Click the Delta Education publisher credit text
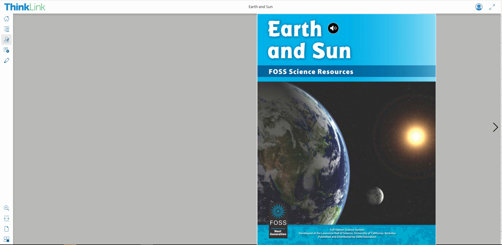502x245 pixels. [x=347, y=237]
